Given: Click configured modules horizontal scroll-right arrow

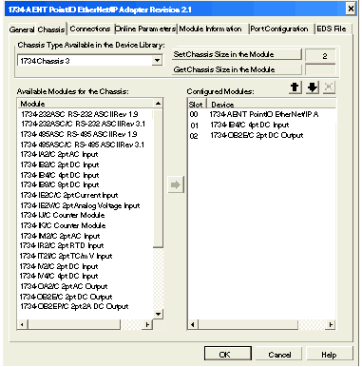Looking at the screenshot, I should (331, 324).
